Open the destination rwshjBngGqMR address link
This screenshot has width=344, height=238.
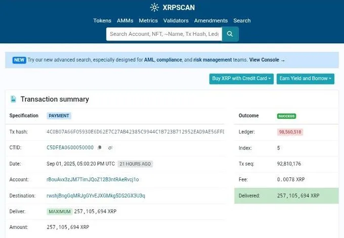point(96,196)
